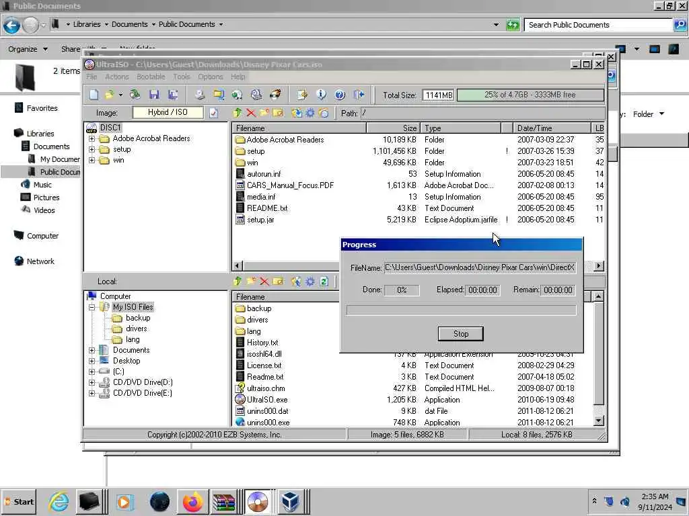Click the Open image folder icon

pos(109,95)
